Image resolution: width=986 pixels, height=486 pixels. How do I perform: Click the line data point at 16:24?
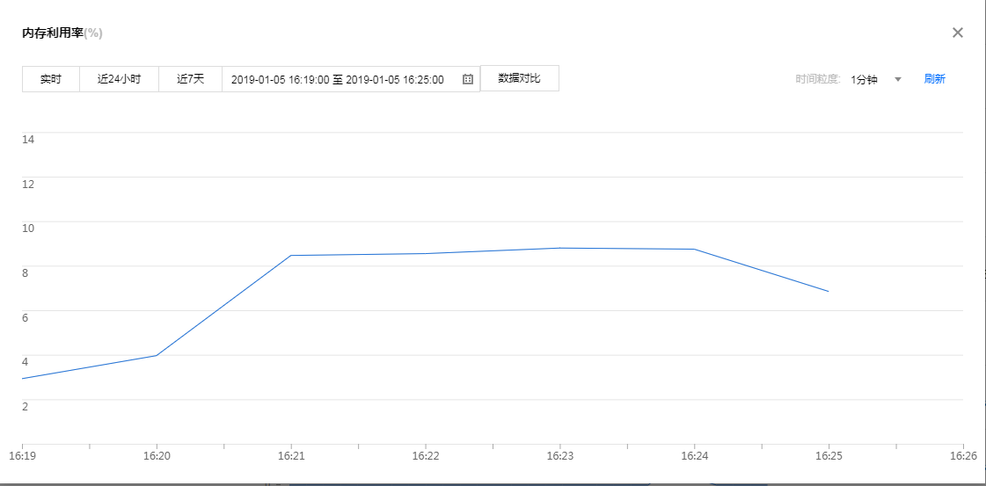(x=695, y=250)
